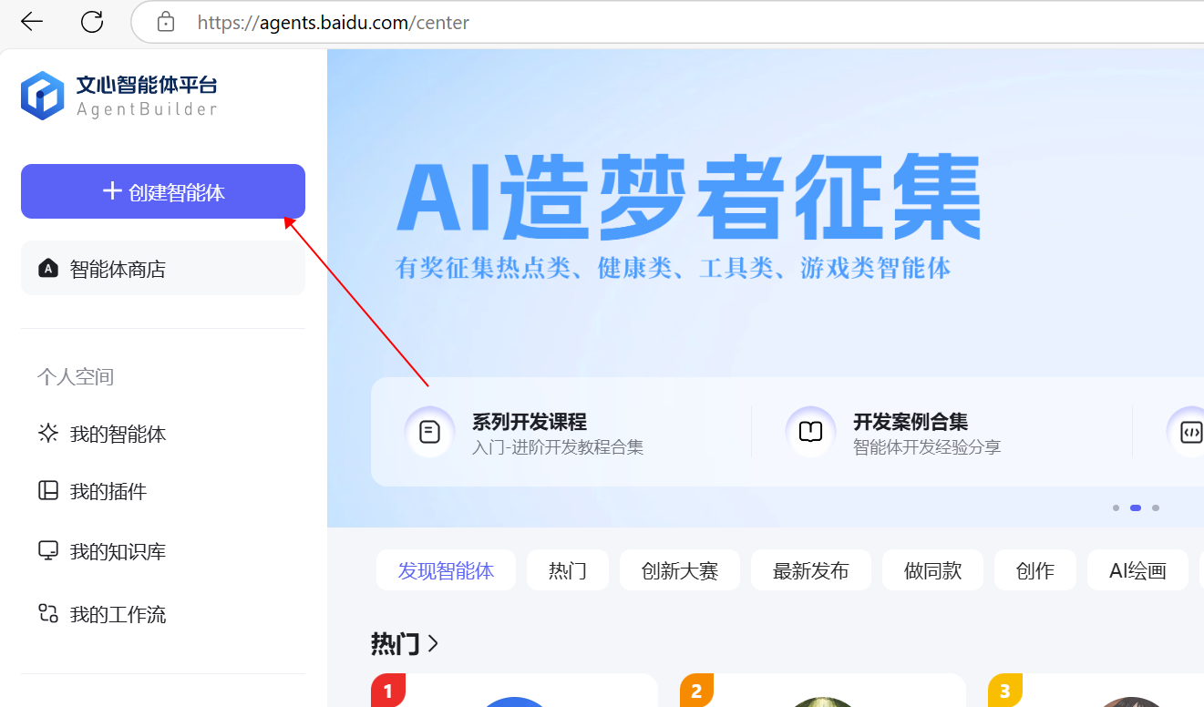The width and height of the screenshot is (1204, 707).
Task: Open the 做同款 tab
Action: click(932, 570)
